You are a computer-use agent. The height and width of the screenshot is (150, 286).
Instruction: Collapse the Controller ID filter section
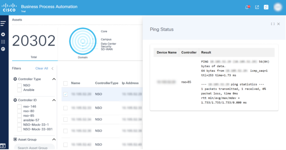pos(54,100)
